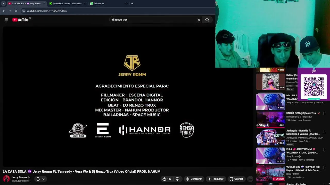Open Jerry Romm channel name link
This screenshot has width=330, height=185.
tap(19, 177)
